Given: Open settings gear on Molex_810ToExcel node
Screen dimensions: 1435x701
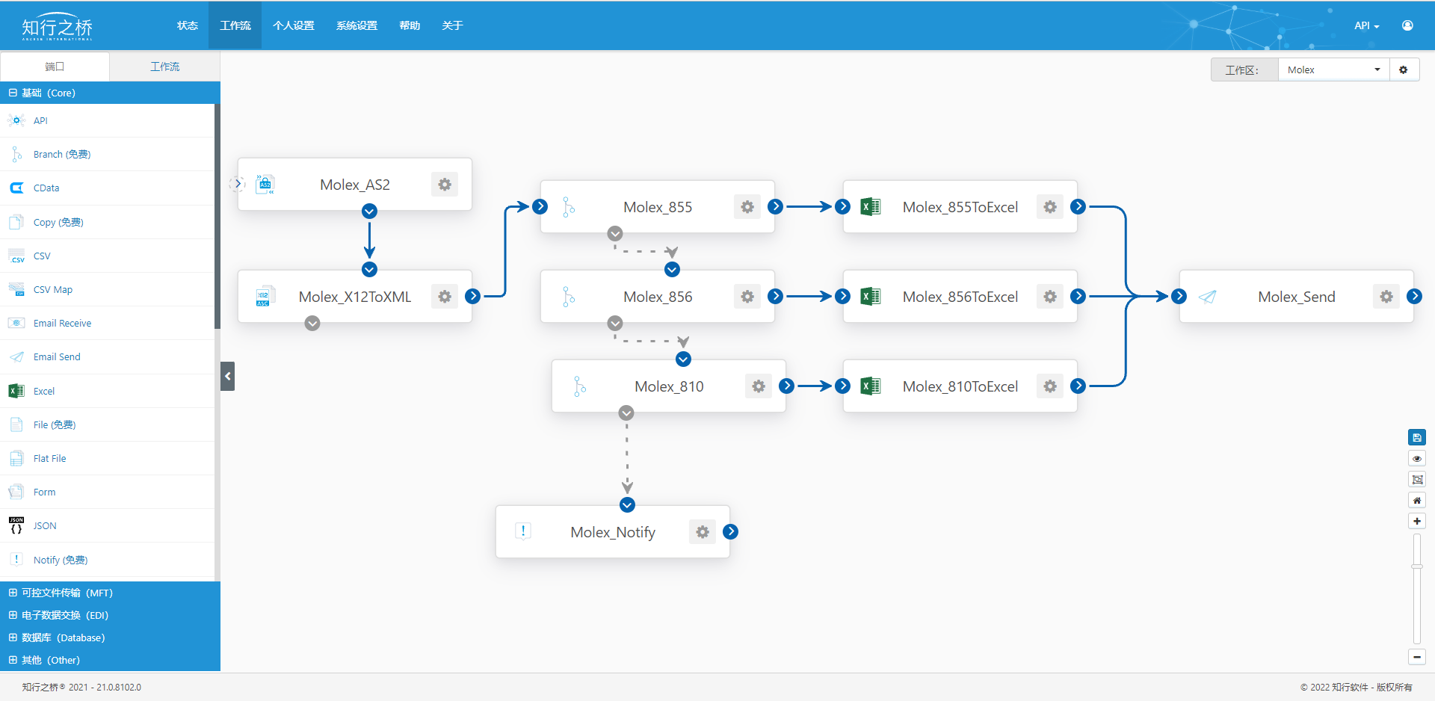Looking at the screenshot, I should tap(1050, 386).
